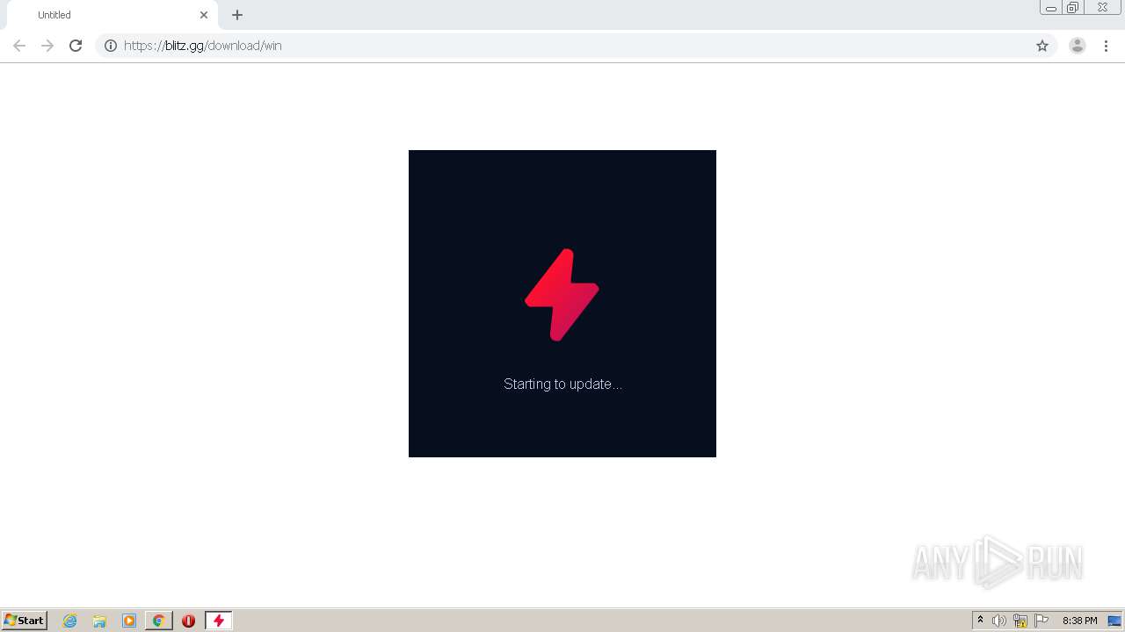Select the Untitled tab

pos(112,15)
